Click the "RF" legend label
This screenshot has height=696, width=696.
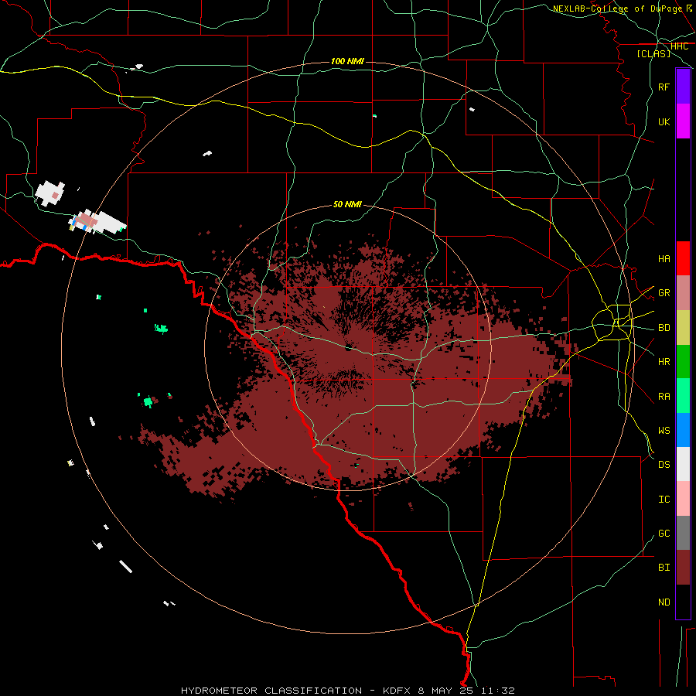[x=664, y=87]
